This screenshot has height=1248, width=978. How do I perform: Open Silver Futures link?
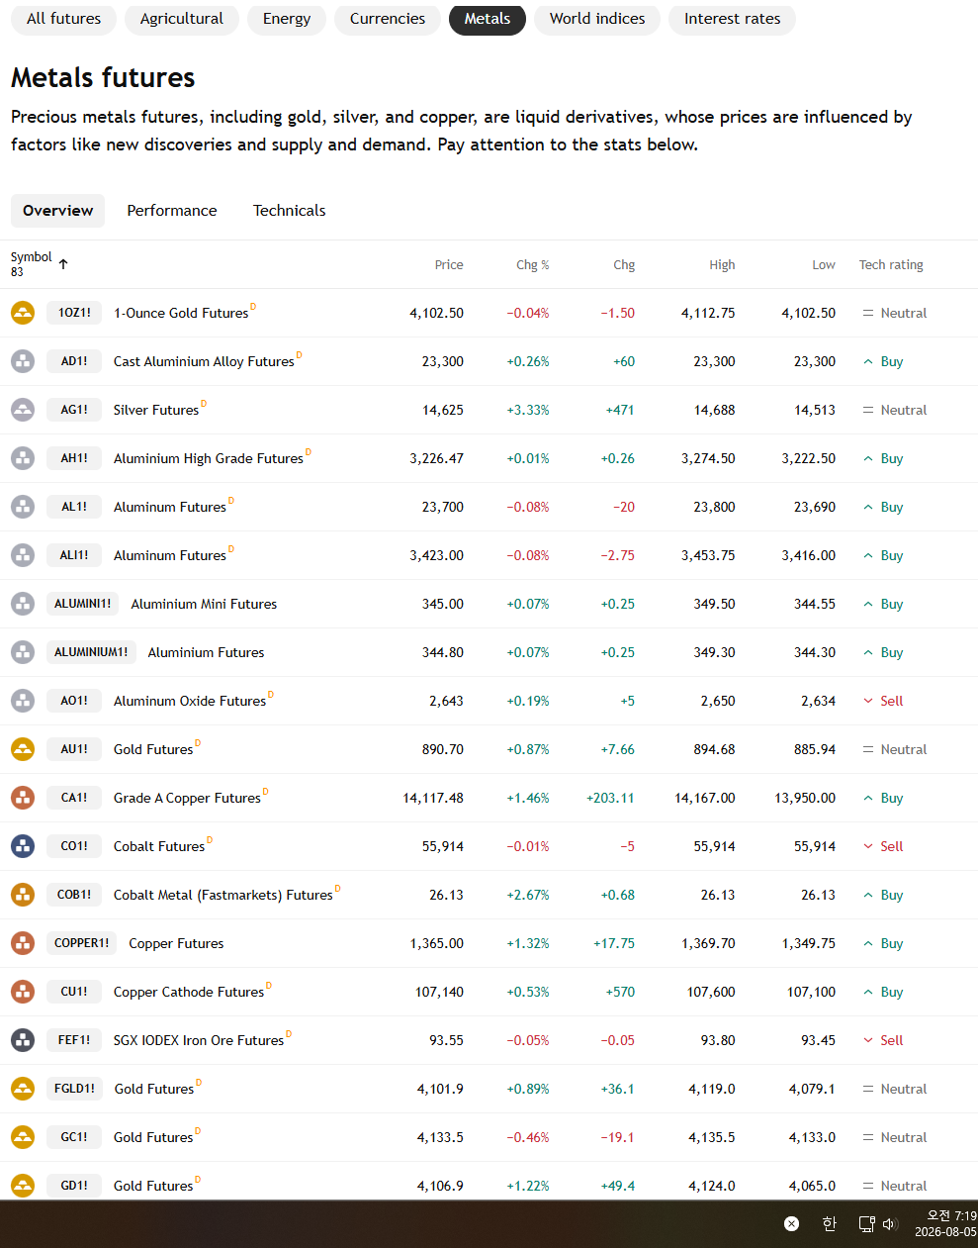[x=156, y=410]
